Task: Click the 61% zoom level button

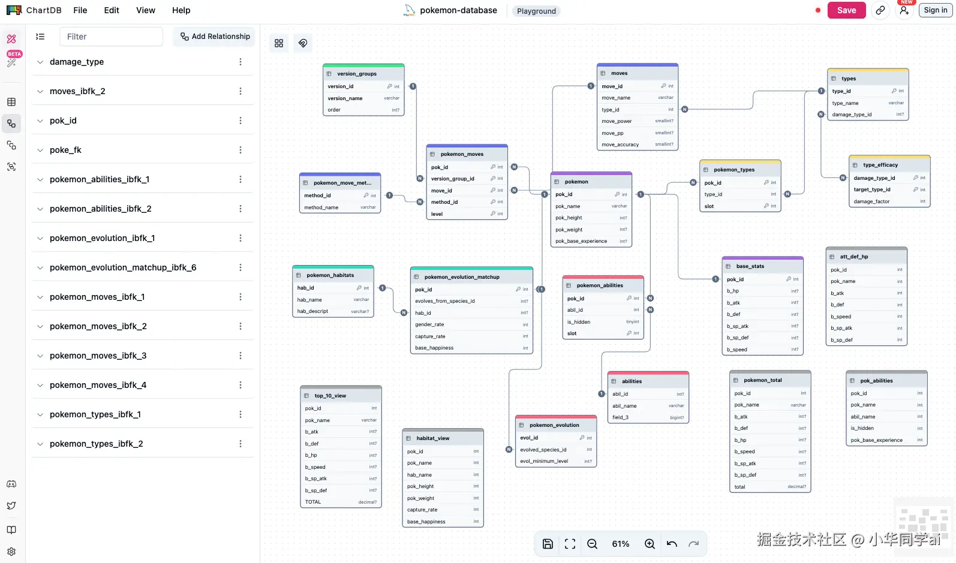Action: pos(621,544)
